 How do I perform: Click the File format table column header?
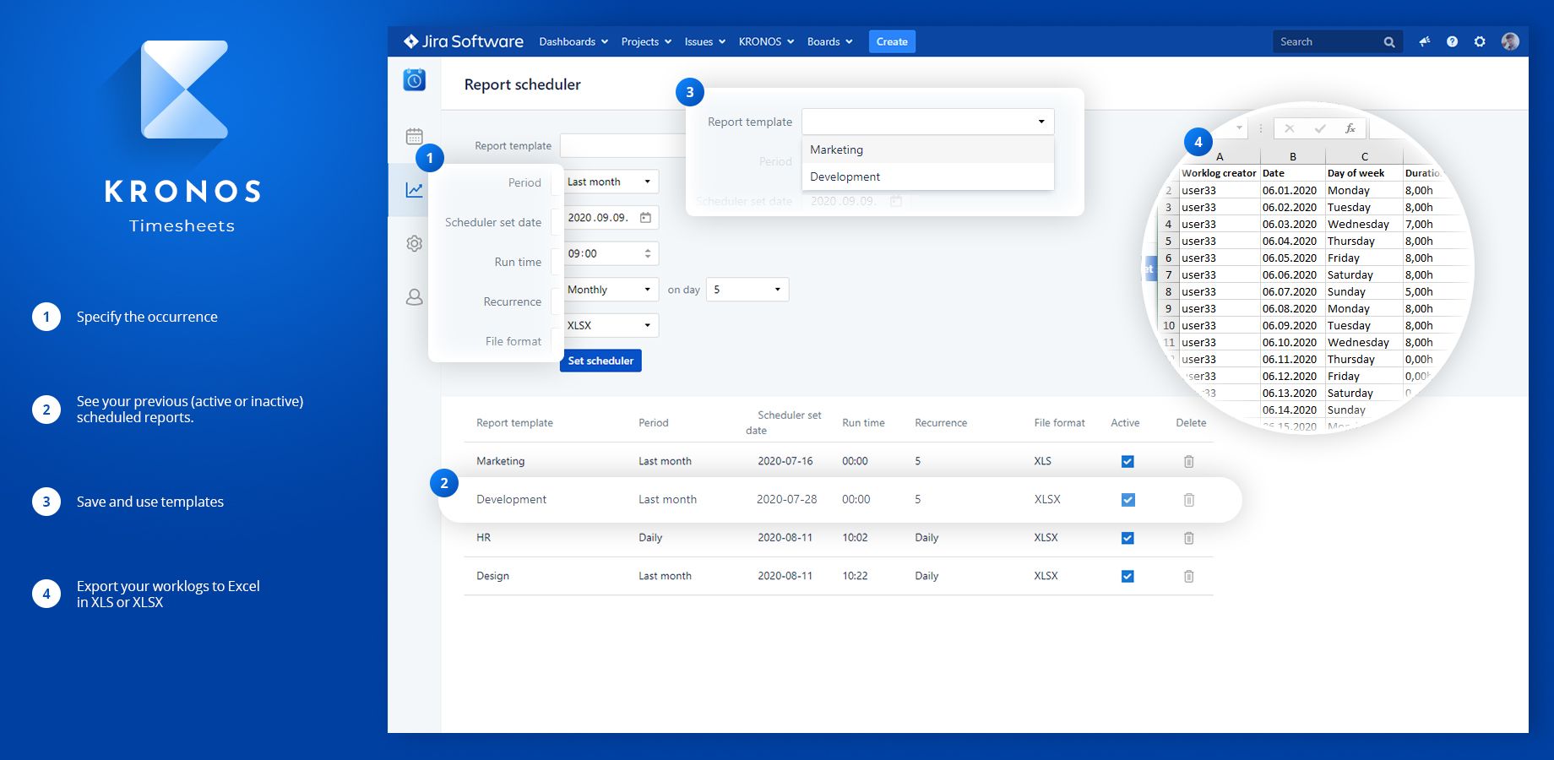1059,423
